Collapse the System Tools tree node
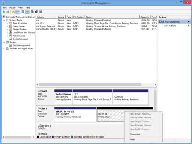This screenshot has width=192, height=144. [4, 20]
